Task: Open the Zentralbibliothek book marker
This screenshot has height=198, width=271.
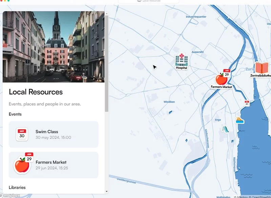Action: point(262,68)
